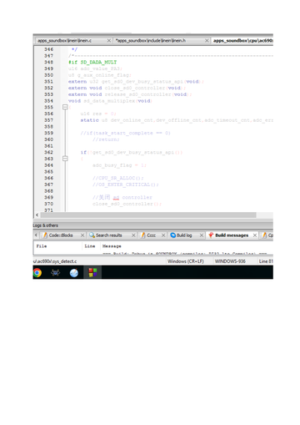300x425 pixels.
Task: Collapse the fold marker at line 363
Action: tap(65, 159)
